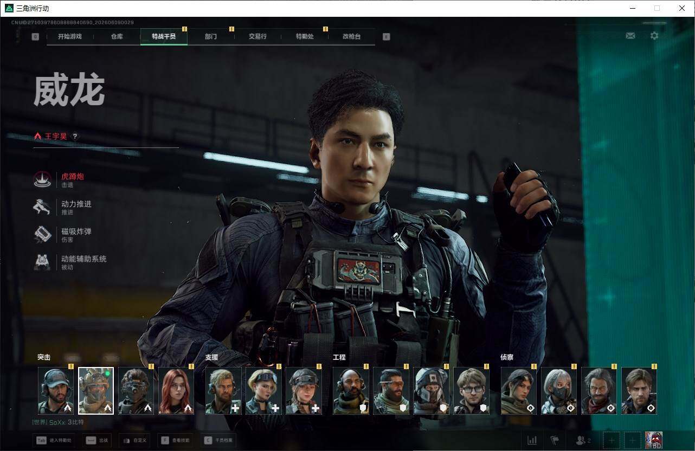Select the recon operator with red scarf

[599, 391]
